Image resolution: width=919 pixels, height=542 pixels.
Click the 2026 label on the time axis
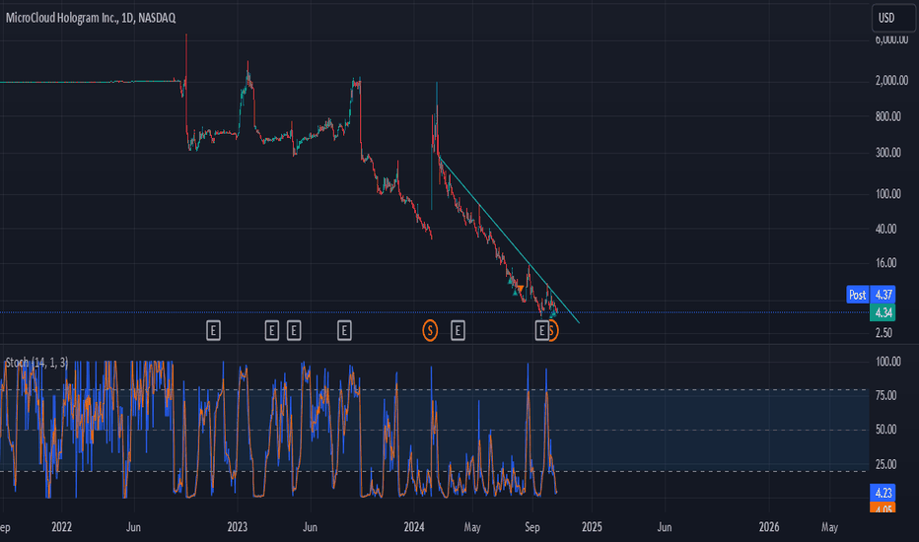[x=769, y=527]
